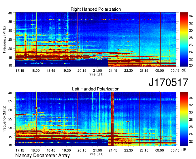
Task: Click "21:00" time tick on Right Handed plot
Action: tap(97, 71)
